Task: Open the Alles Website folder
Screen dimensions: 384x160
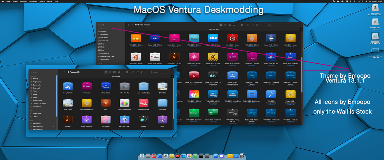Action: click(124, 86)
